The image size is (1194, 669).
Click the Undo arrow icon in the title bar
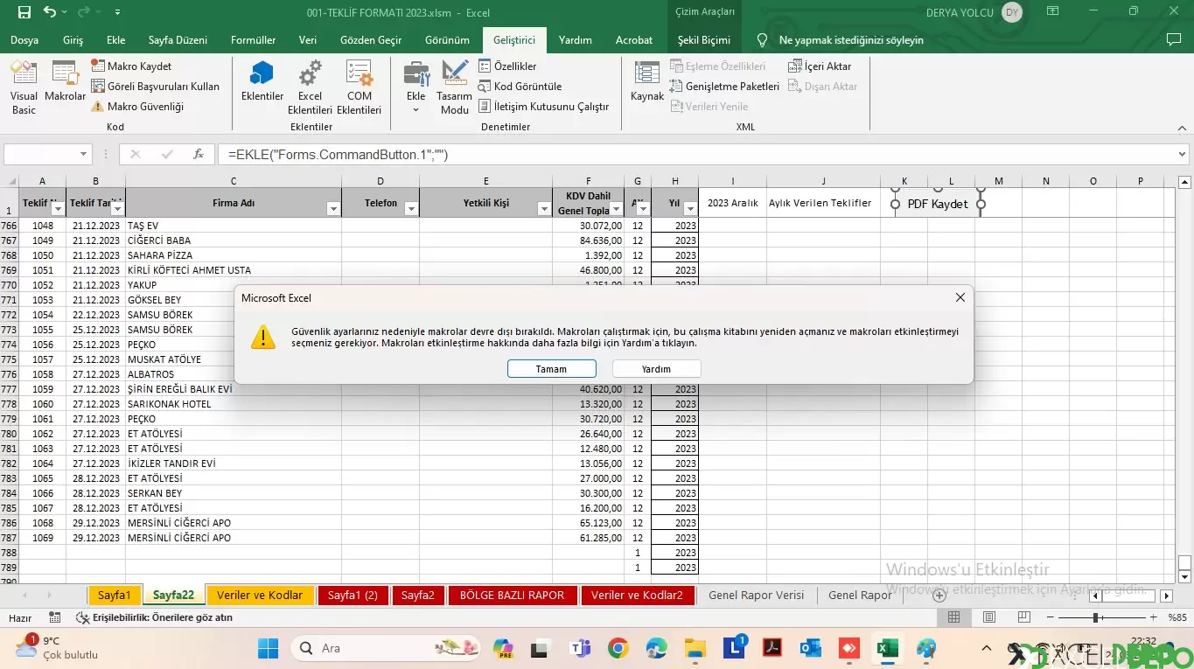click(x=50, y=12)
